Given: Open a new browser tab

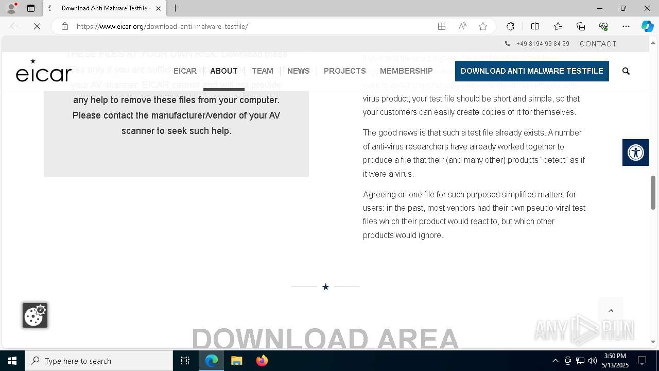Looking at the screenshot, I should point(176,8).
